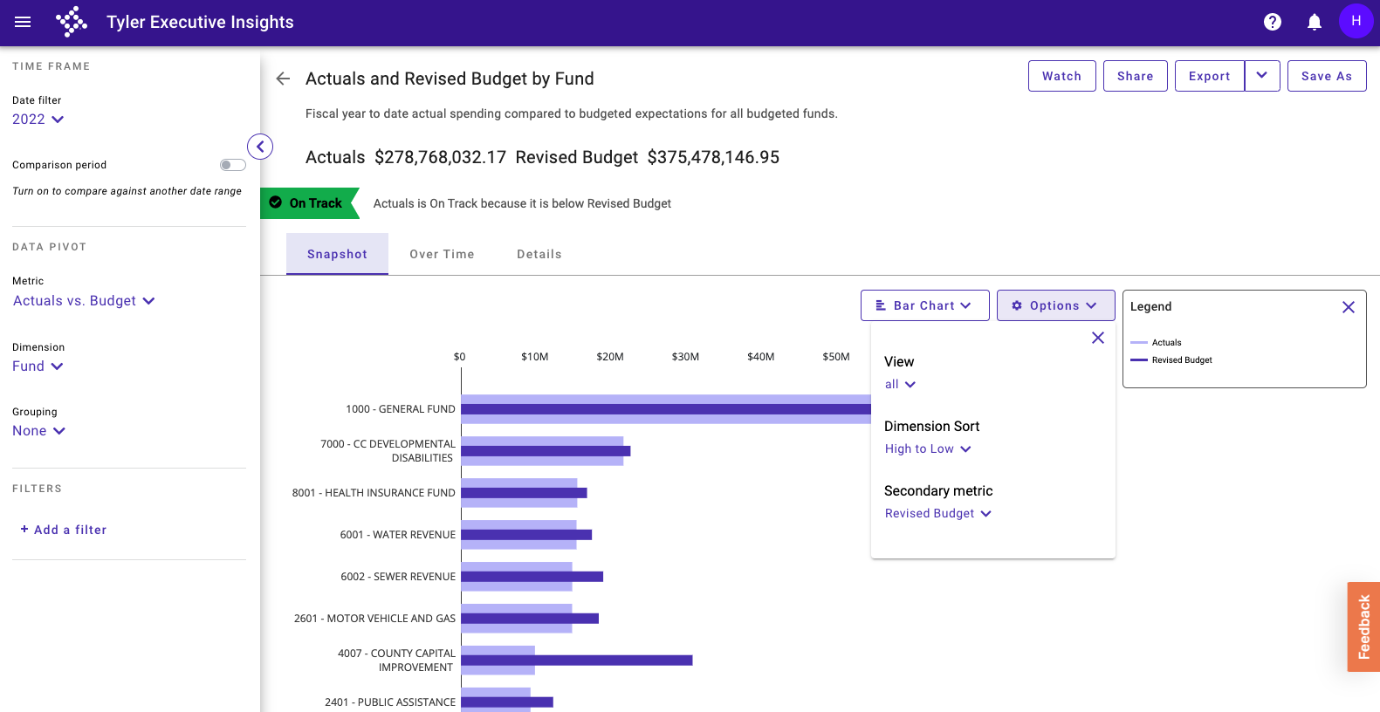Viewport: 1380px width, 712px height.
Task: Click the Revised Budget legend color line
Action: click(x=1139, y=360)
